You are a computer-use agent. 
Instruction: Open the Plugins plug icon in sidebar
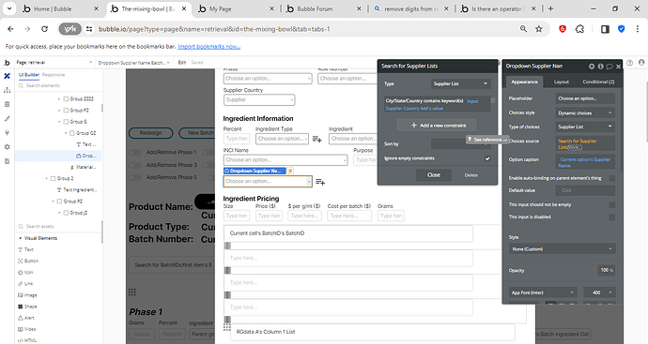pyautogui.click(x=7, y=133)
